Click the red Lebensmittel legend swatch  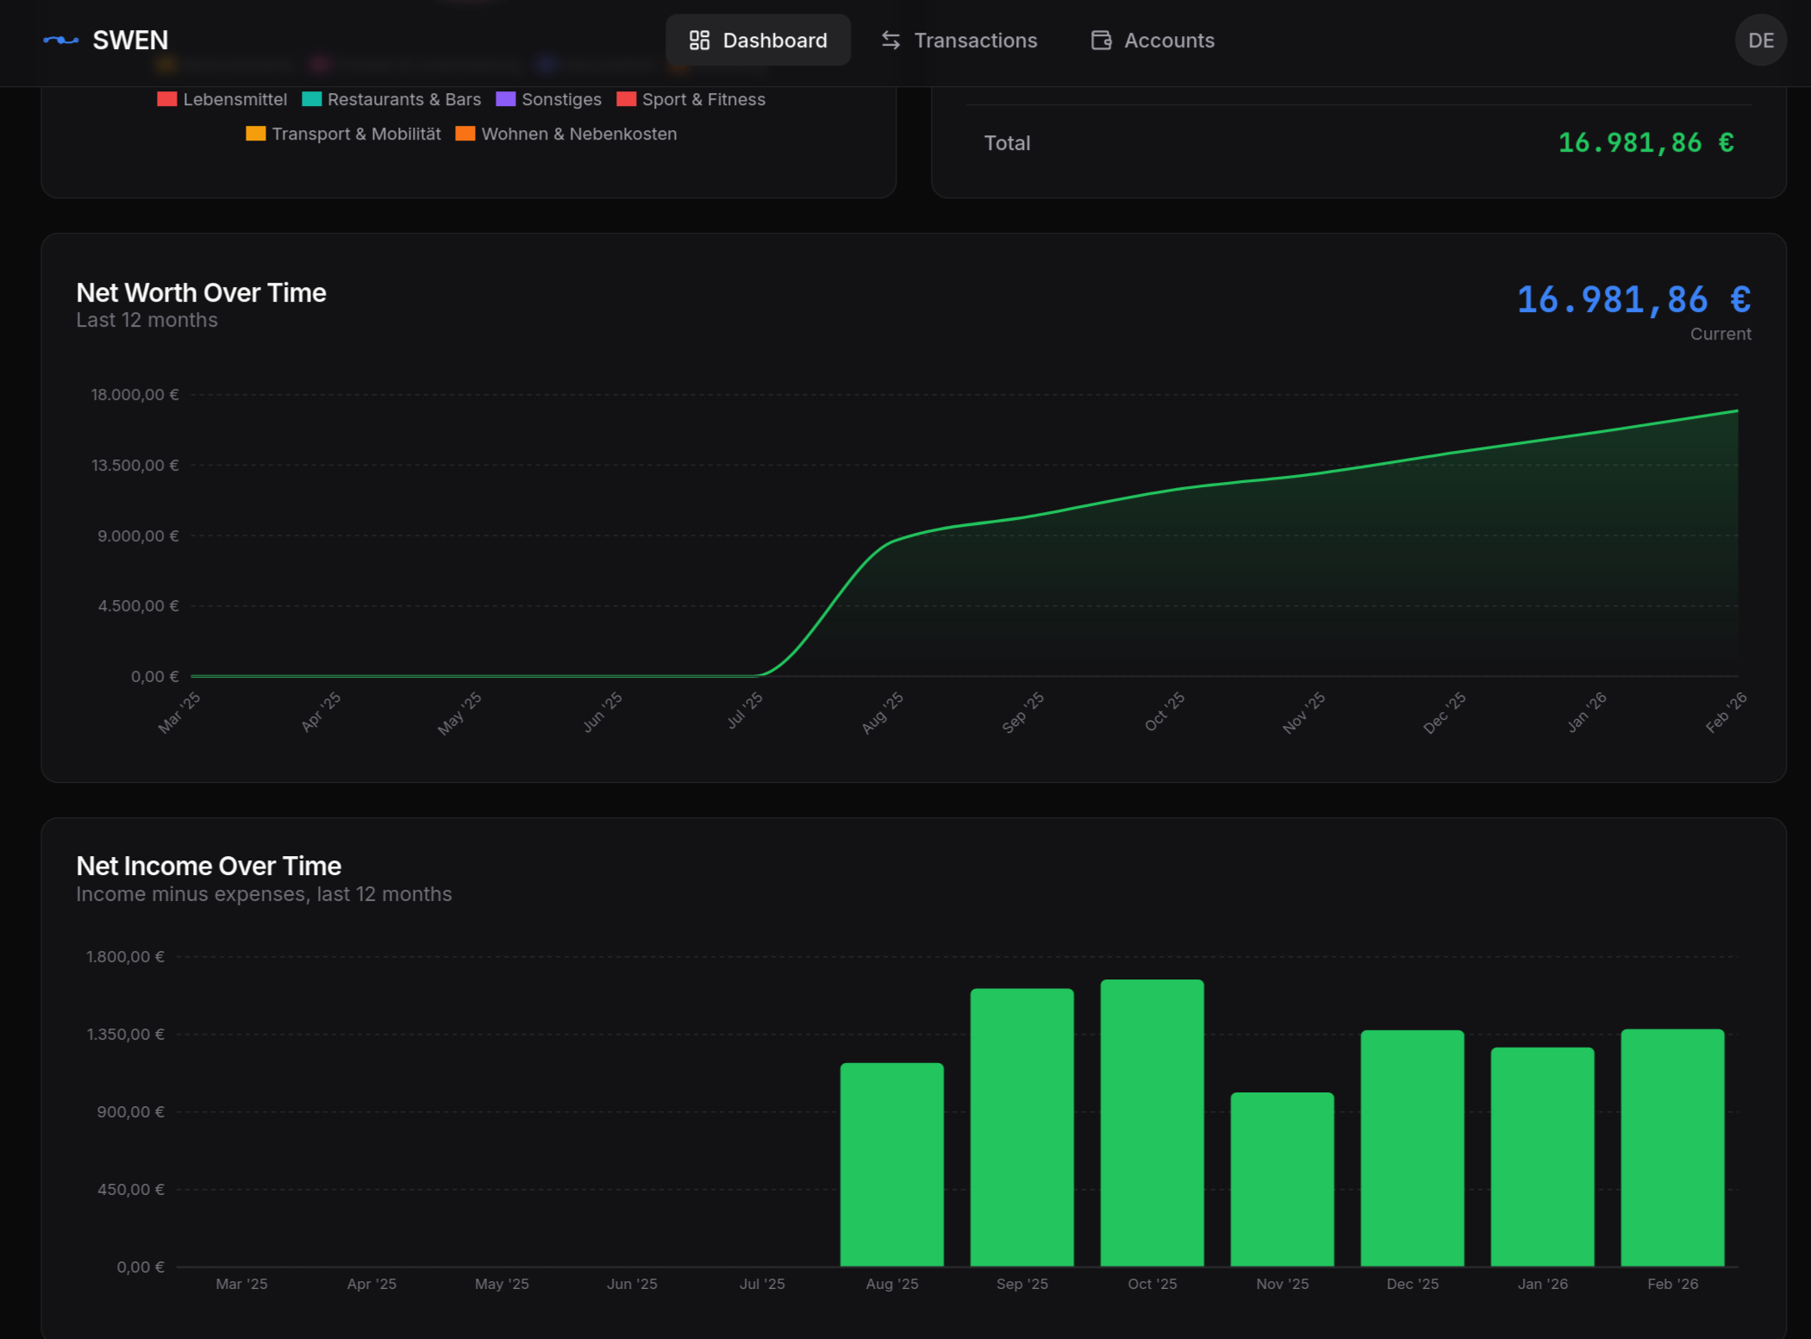(x=165, y=99)
